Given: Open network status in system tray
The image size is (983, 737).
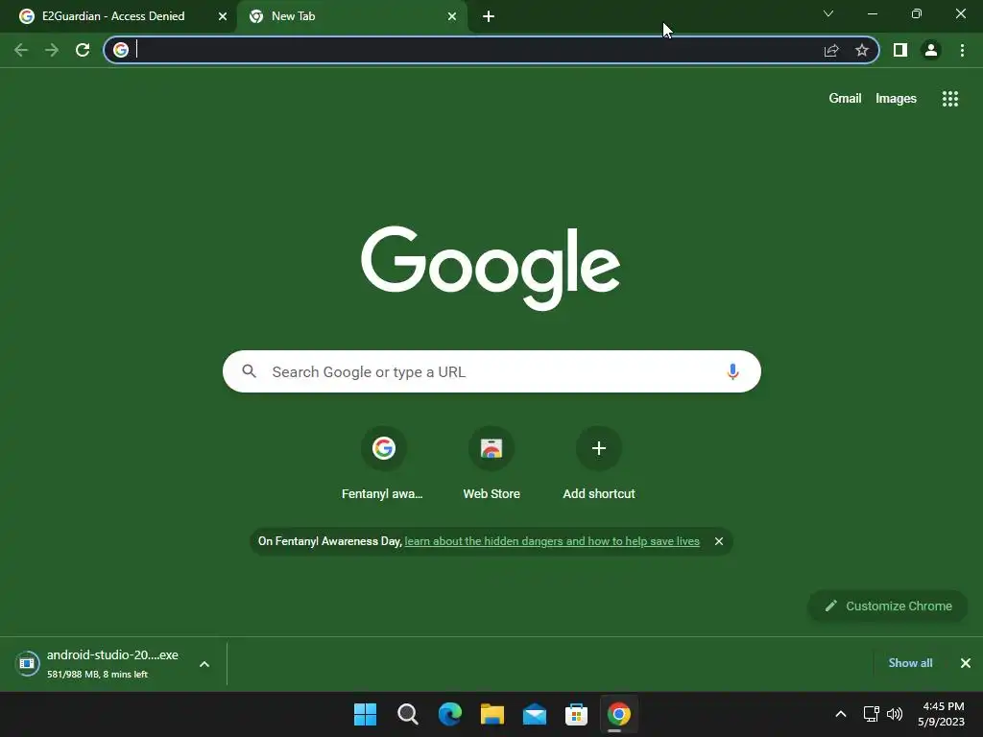Looking at the screenshot, I should (x=871, y=714).
